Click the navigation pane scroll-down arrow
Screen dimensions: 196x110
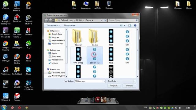[x=66, y=76]
